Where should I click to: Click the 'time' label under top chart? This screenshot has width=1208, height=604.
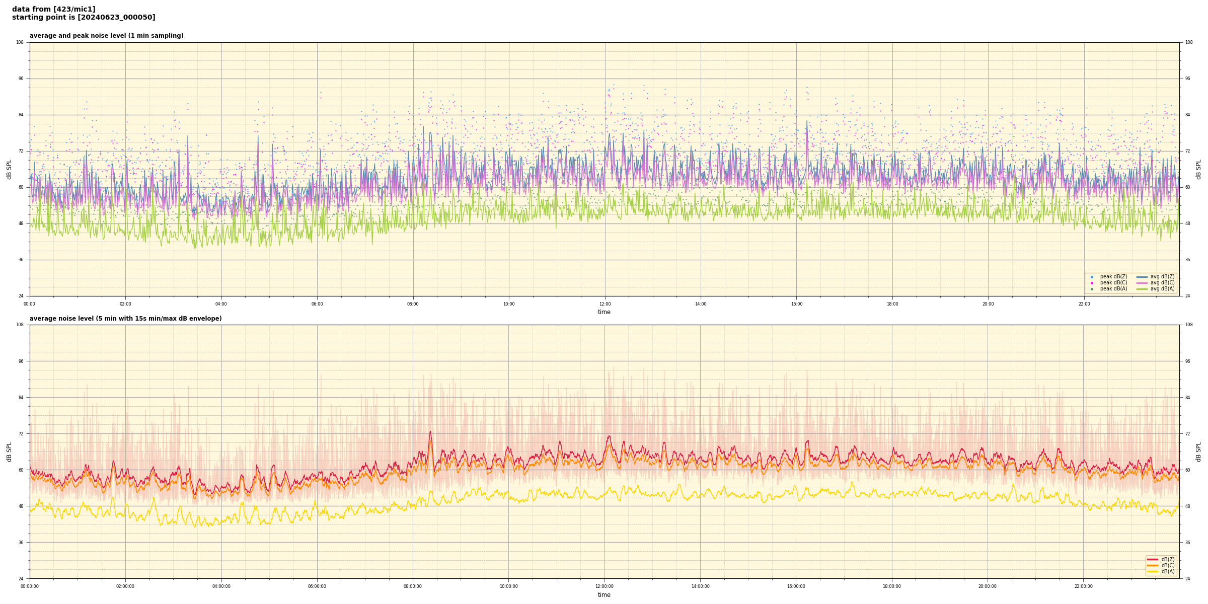(x=604, y=312)
